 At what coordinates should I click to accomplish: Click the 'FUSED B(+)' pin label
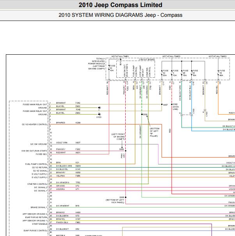tap(41, 154)
